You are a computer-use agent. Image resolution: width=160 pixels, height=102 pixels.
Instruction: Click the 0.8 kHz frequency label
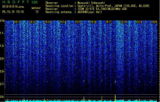[2, 71]
